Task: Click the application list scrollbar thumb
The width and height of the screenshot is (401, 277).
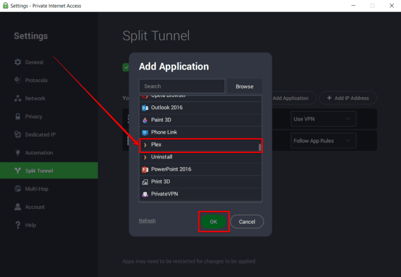Action: point(260,147)
